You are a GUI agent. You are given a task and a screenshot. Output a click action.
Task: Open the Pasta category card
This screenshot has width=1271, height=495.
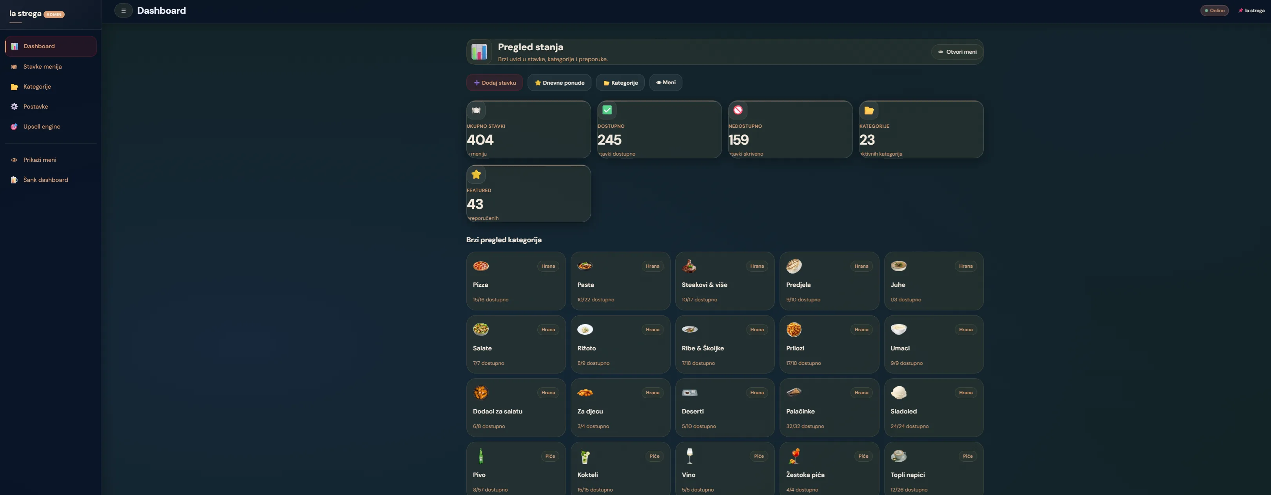tap(620, 281)
